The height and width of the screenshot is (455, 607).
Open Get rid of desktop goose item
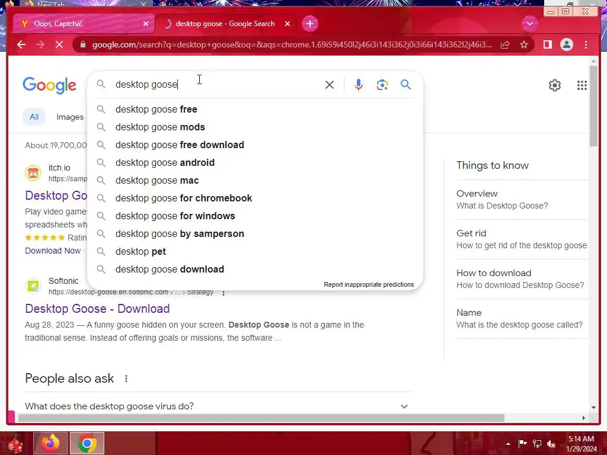(522, 239)
